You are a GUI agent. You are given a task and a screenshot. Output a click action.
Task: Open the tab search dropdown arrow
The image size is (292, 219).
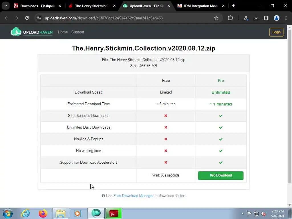tap(6, 6)
